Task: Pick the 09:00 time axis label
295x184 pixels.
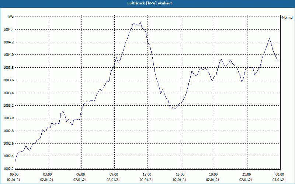Action: tap(114, 174)
